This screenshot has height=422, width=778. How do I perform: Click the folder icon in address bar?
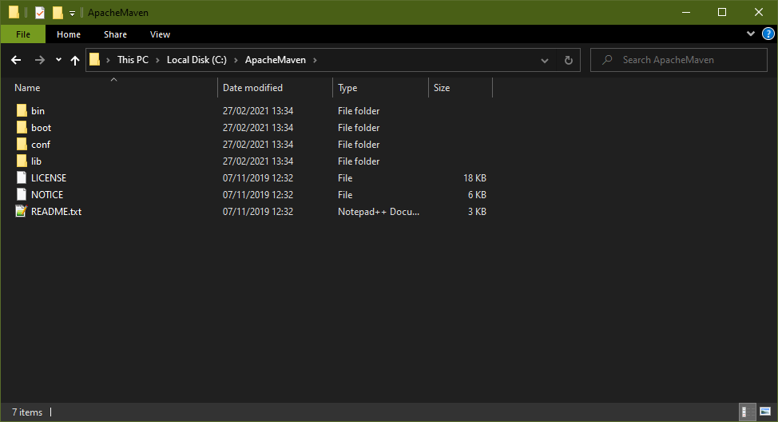[95, 60]
